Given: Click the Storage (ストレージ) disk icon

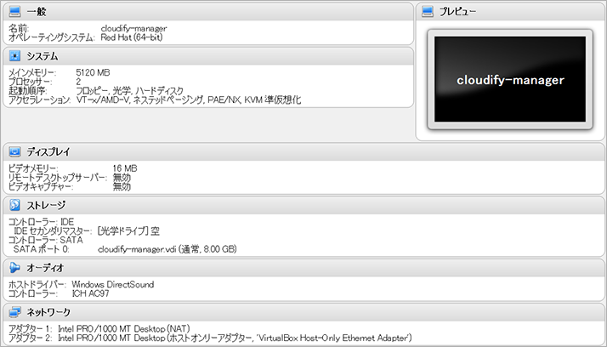Looking at the screenshot, I should 14,205.
